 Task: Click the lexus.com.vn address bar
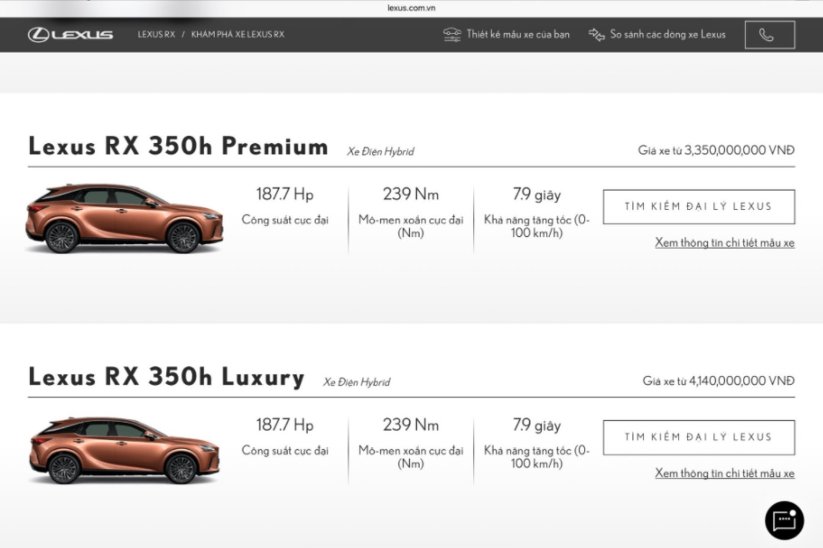(411, 8)
